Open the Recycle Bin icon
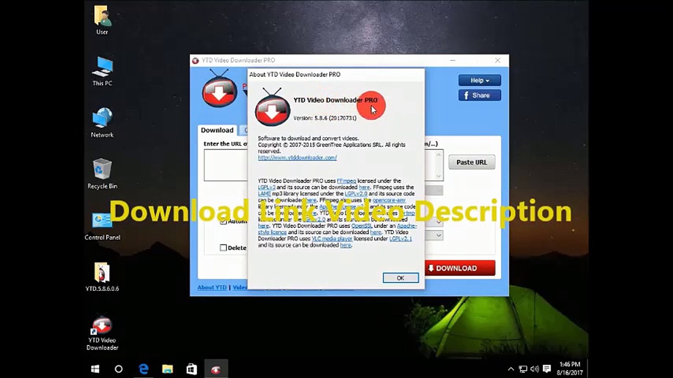Image resolution: width=673 pixels, height=378 pixels. point(102,174)
